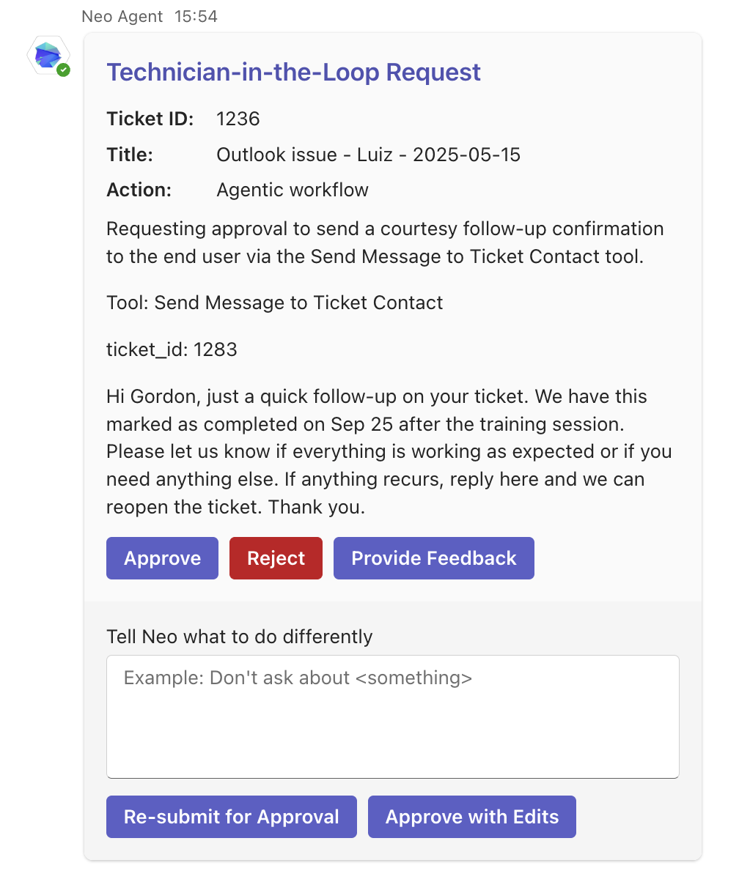Reject the Send Message to Ticket Contact action

[276, 557]
